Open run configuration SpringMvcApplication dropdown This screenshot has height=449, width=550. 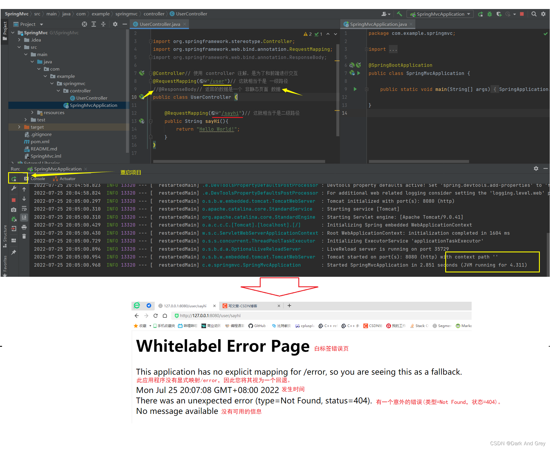coord(440,14)
